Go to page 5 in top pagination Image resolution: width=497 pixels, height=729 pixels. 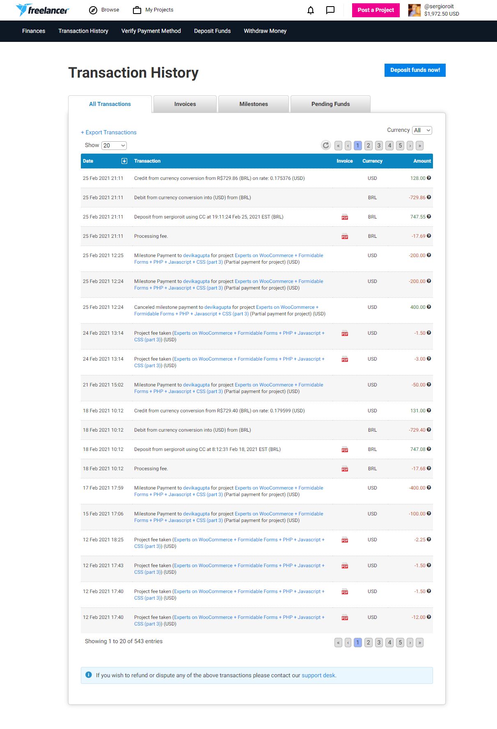click(x=401, y=145)
